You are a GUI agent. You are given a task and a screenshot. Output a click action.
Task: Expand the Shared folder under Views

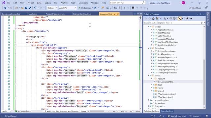[x=152, y=91]
